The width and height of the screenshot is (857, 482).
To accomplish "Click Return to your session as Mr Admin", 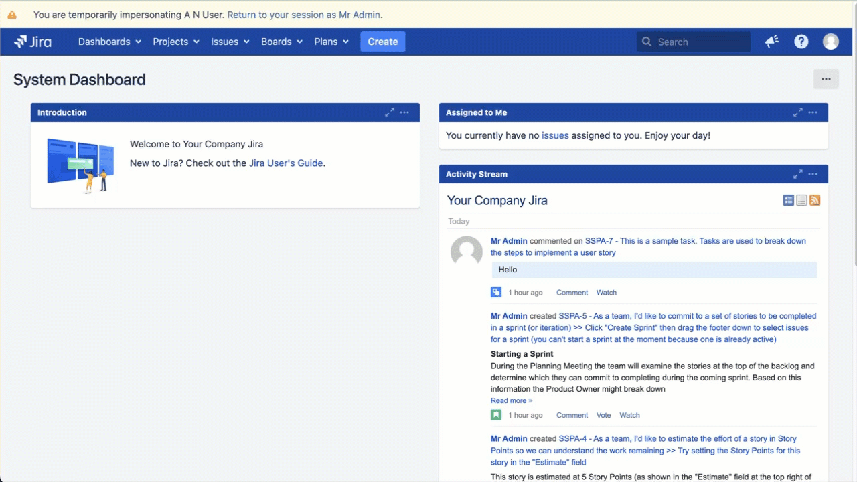I will click(x=304, y=14).
